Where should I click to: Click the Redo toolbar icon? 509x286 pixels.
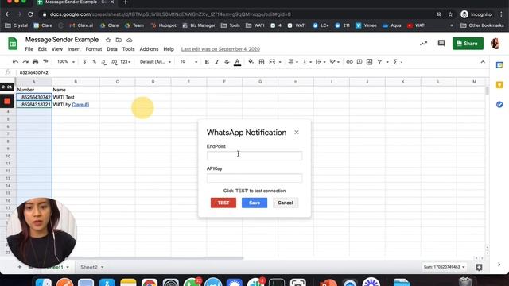tap(25, 62)
